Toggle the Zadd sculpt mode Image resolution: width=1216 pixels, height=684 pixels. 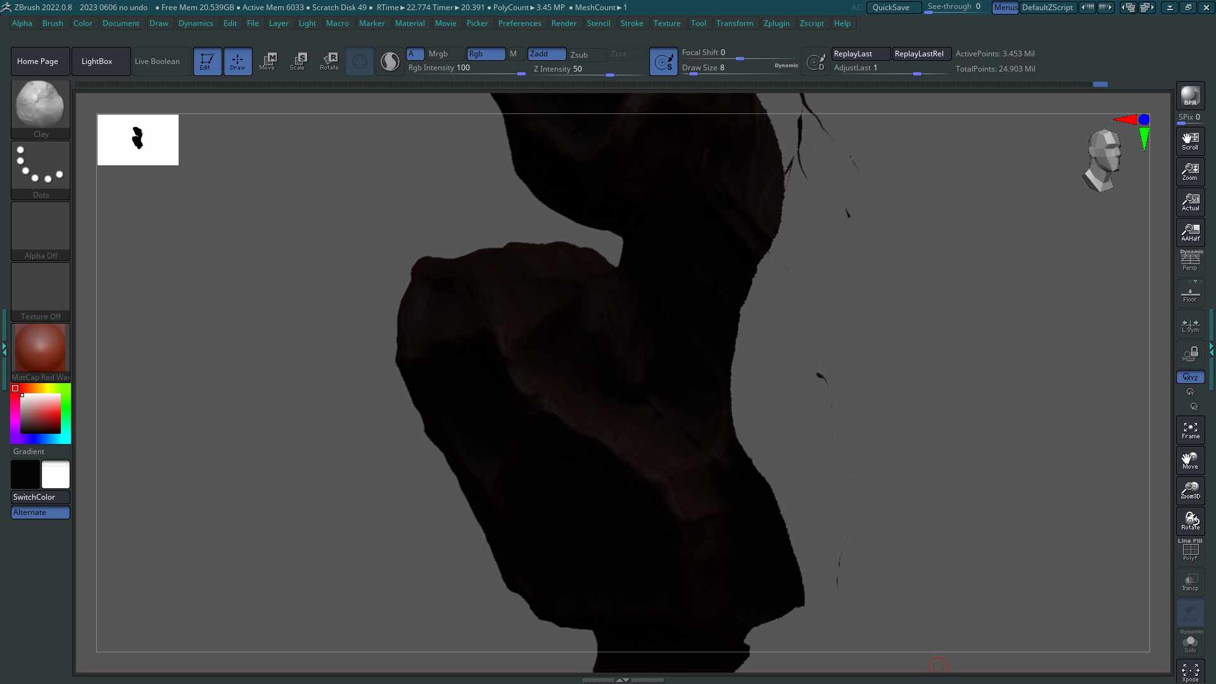(546, 54)
